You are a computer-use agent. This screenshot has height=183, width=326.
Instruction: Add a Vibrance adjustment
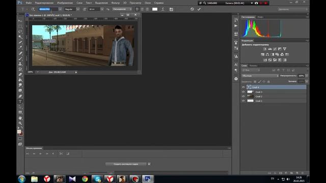[x=285, y=49]
